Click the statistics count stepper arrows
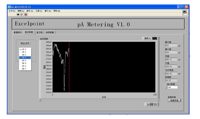 click(x=166, y=87)
